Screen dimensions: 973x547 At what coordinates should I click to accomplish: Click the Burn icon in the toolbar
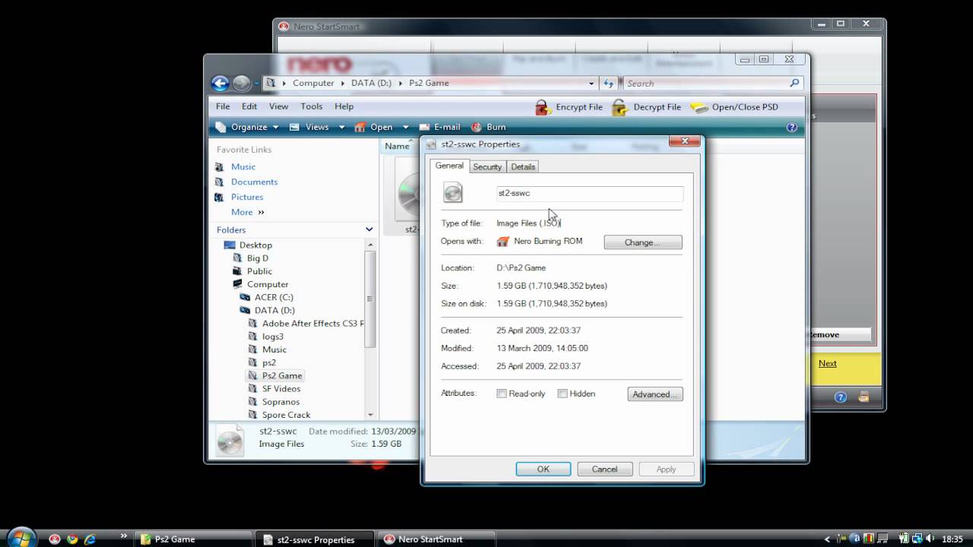(477, 127)
